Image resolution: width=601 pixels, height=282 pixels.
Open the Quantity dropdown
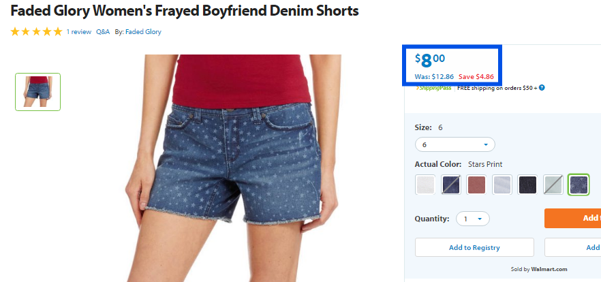click(x=473, y=219)
